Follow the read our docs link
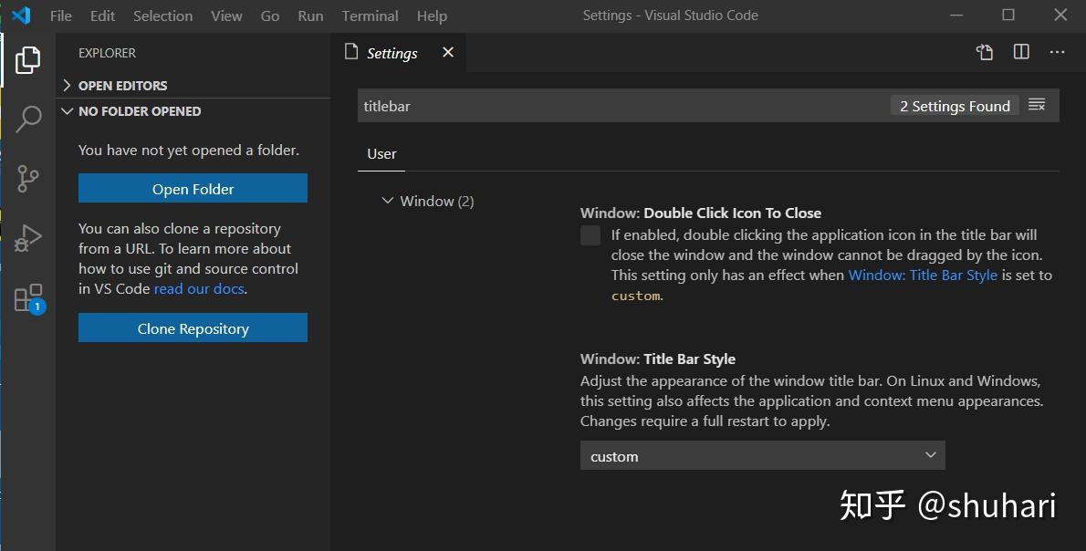Screen dimensions: 1086x551 [199, 288]
